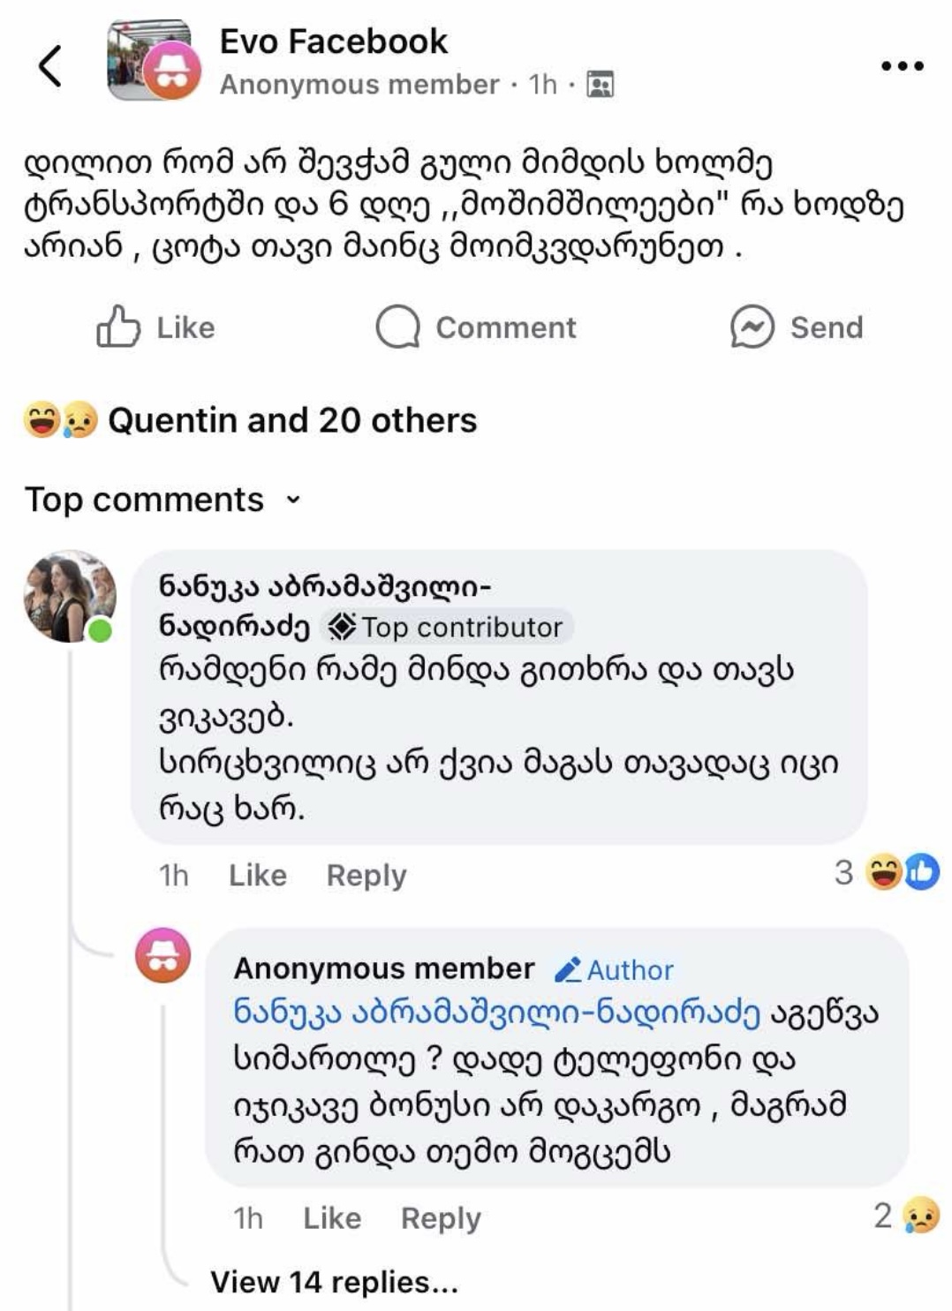Tap the back arrow icon
The image size is (952, 1311).
coord(51,66)
